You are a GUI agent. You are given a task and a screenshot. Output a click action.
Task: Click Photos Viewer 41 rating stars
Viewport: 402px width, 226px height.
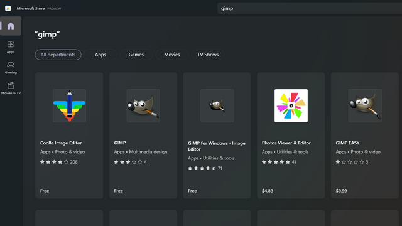[x=279, y=162]
